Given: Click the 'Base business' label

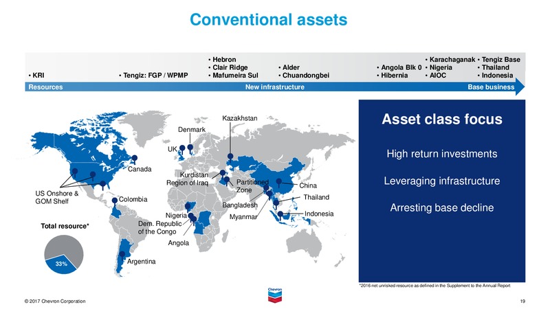Looking at the screenshot, I should 491,87.
